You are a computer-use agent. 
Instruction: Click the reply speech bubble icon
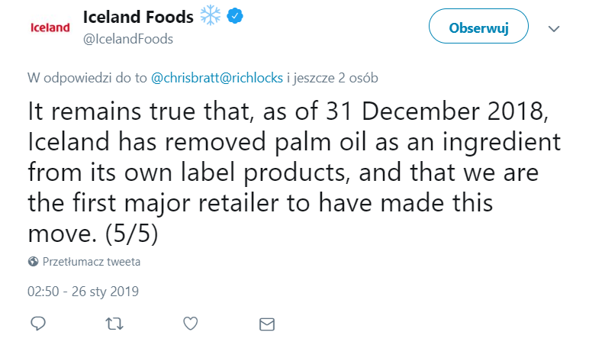[39, 324]
